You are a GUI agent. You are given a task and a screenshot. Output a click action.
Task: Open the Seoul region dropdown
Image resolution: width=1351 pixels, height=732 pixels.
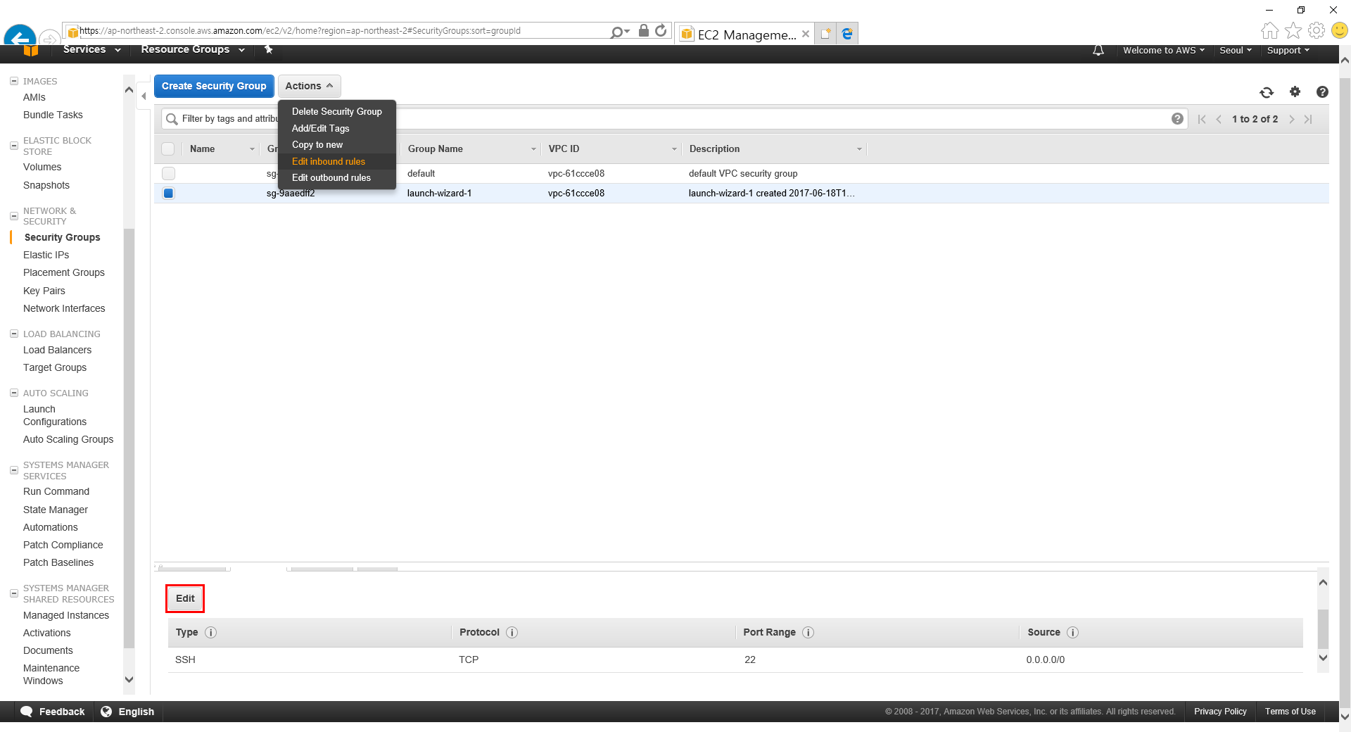[x=1236, y=50]
